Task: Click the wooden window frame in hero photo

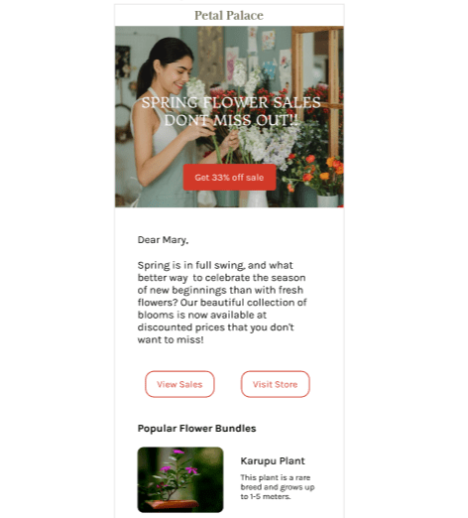Action: click(x=317, y=89)
